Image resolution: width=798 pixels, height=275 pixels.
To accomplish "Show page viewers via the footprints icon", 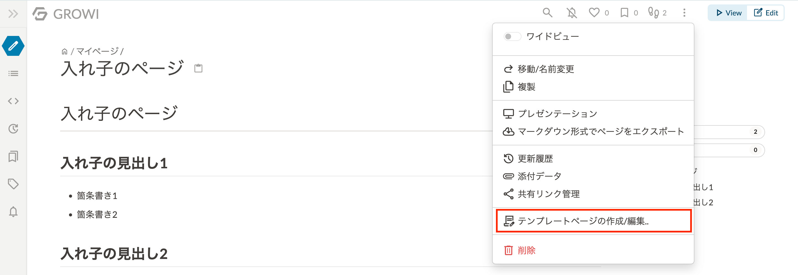I will point(654,13).
